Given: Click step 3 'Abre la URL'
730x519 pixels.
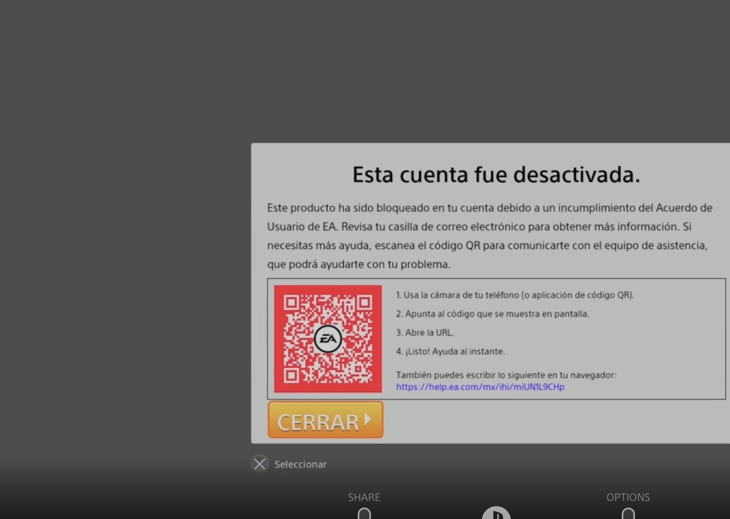Looking at the screenshot, I should pyautogui.click(x=425, y=333).
